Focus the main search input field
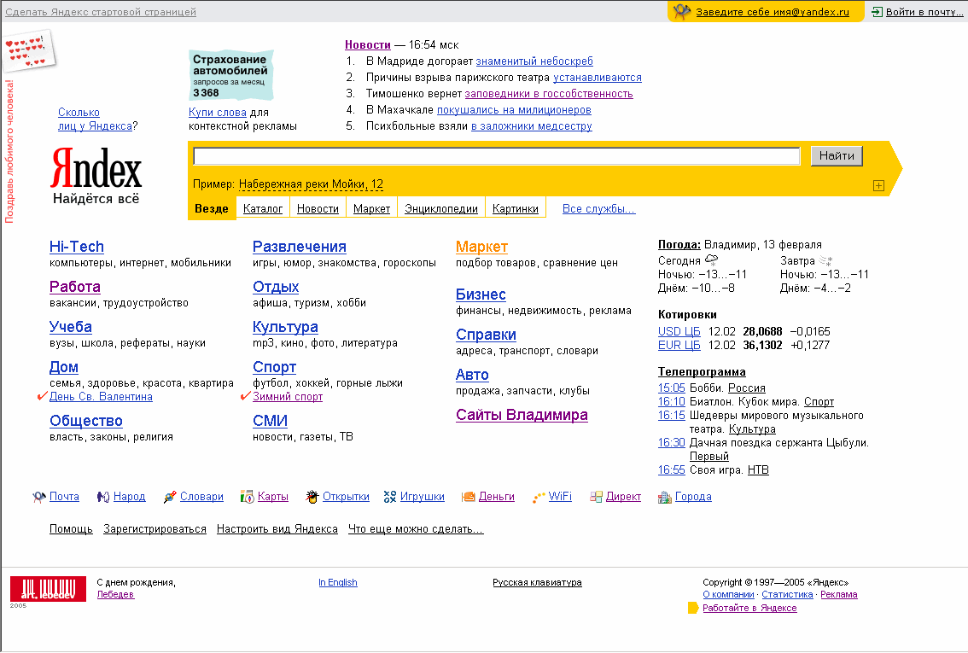 click(x=497, y=156)
